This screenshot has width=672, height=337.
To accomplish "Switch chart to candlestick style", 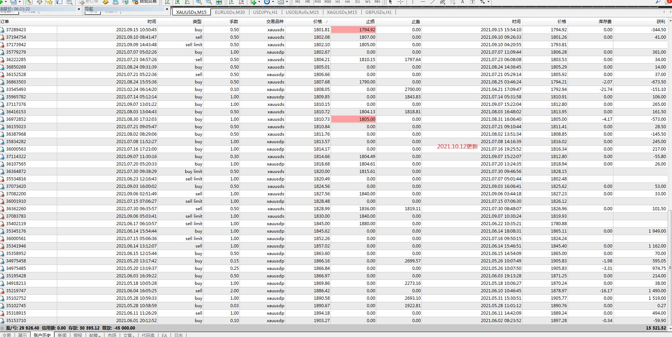I will [x=177, y=2].
